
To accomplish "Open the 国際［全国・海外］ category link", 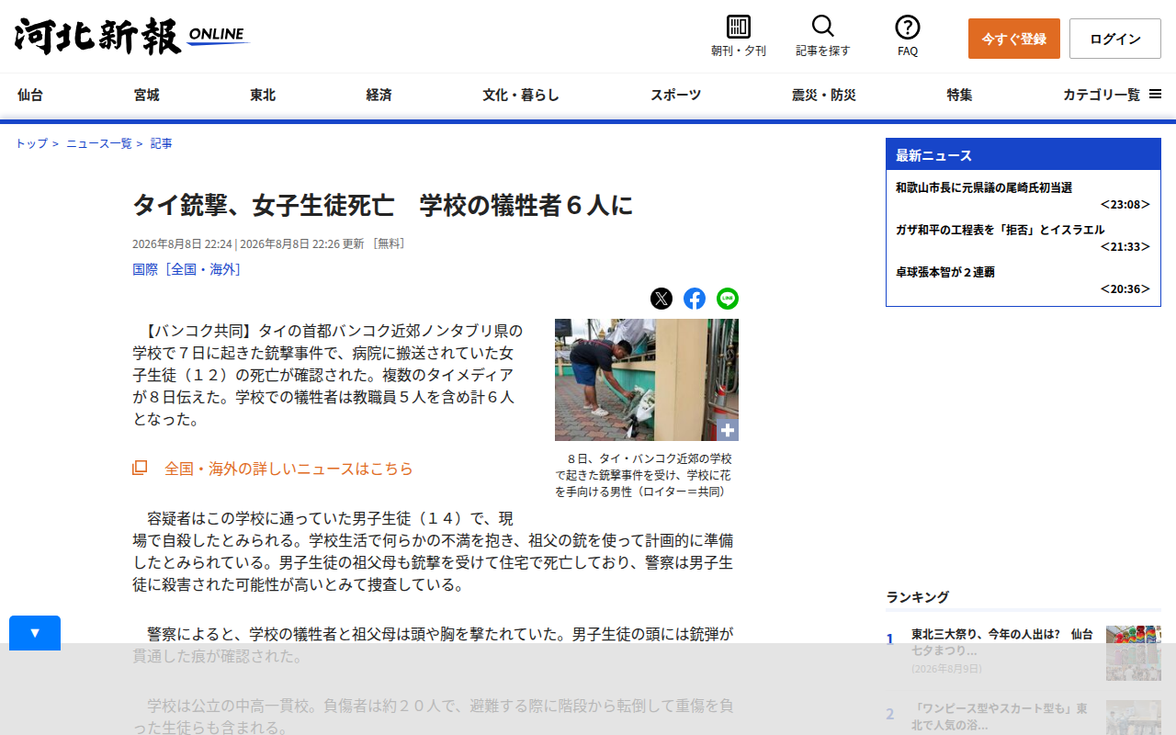I will click(187, 269).
